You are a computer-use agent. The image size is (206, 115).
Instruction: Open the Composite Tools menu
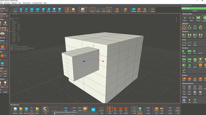pos(37,3)
